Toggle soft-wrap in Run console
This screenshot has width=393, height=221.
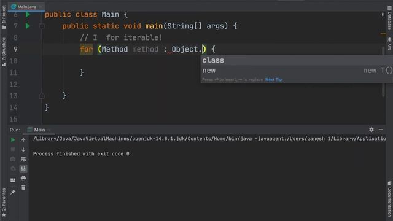pyautogui.click(x=23, y=159)
